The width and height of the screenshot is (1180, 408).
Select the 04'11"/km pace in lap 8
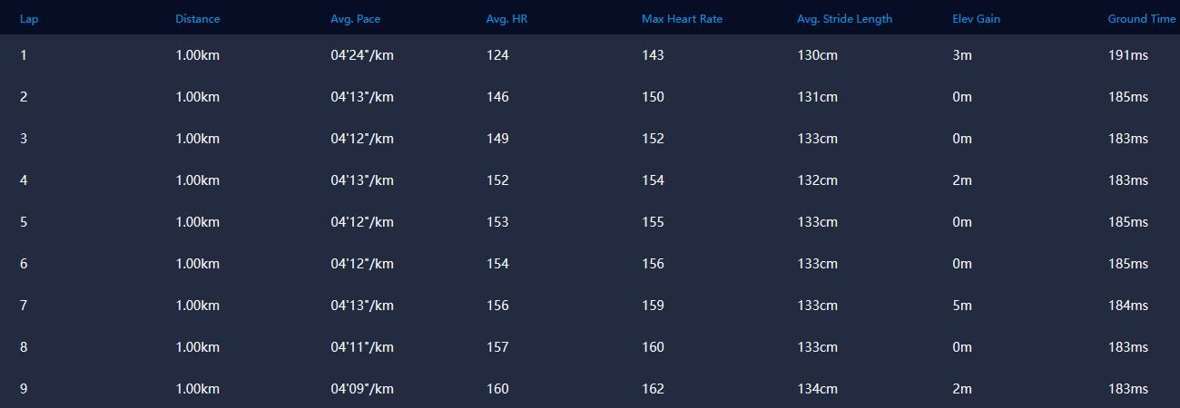(x=362, y=347)
